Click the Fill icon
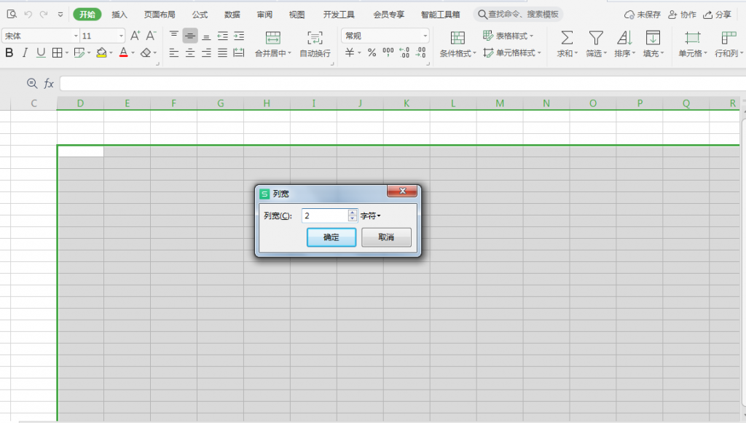 pos(653,38)
